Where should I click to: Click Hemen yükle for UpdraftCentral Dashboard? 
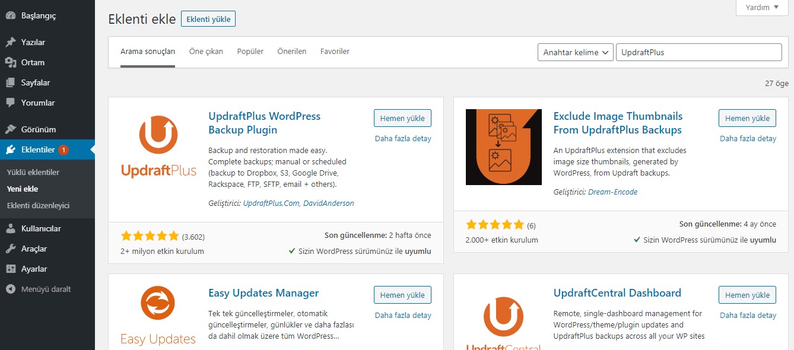[x=748, y=295]
